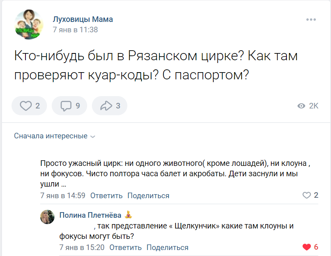Open comment timestamp 7 янв в 14:59
Image resolution: width=331 pixels, height=256 pixels.
coord(63,196)
